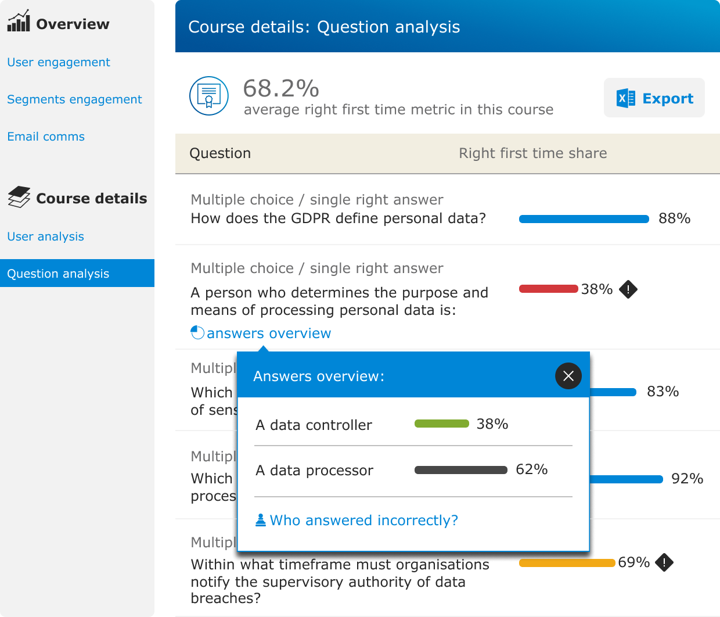Screen dimensions: 720x617
Task: Click the certificate icon beside 68.2%
Action: tap(209, 96)
